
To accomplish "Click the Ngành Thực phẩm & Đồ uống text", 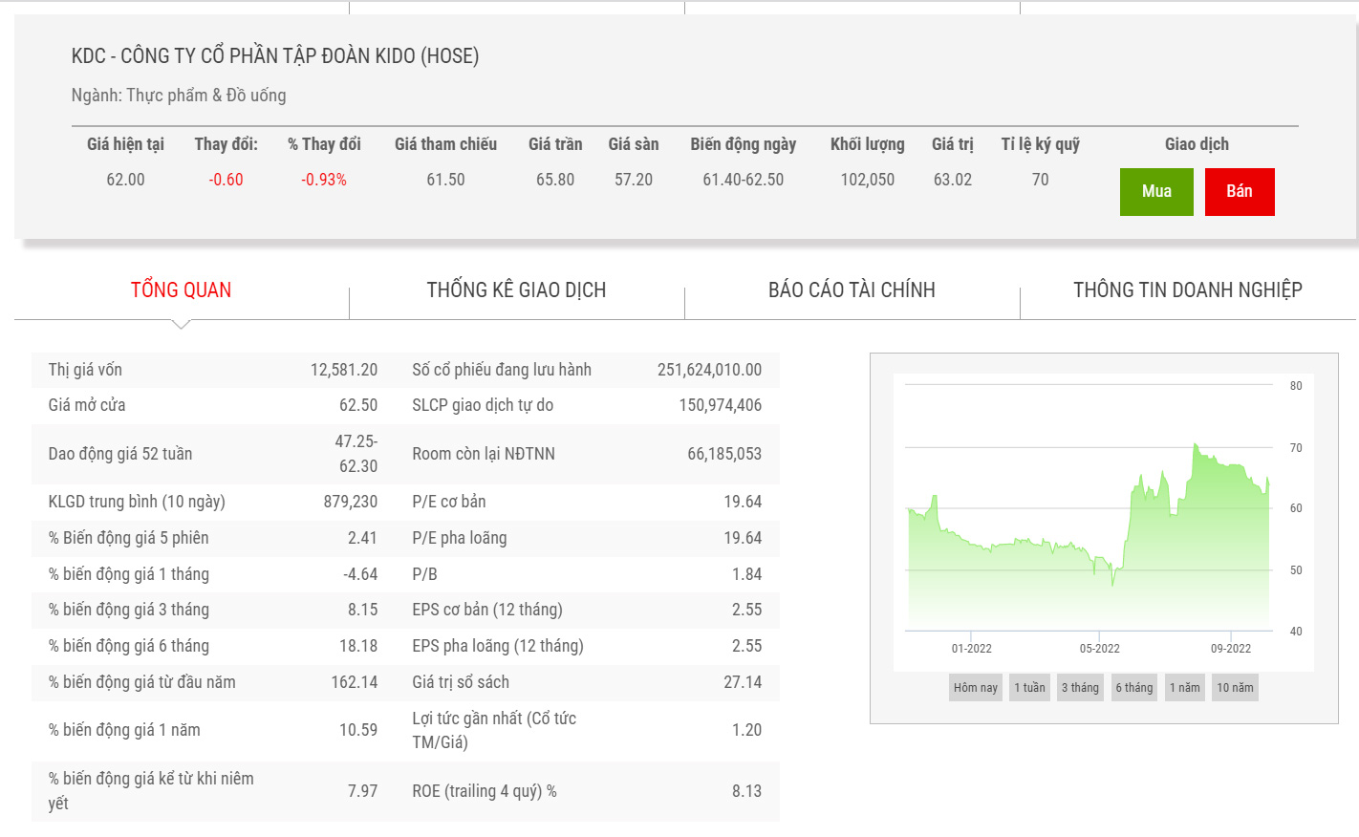I will click(x=179, y=96).
